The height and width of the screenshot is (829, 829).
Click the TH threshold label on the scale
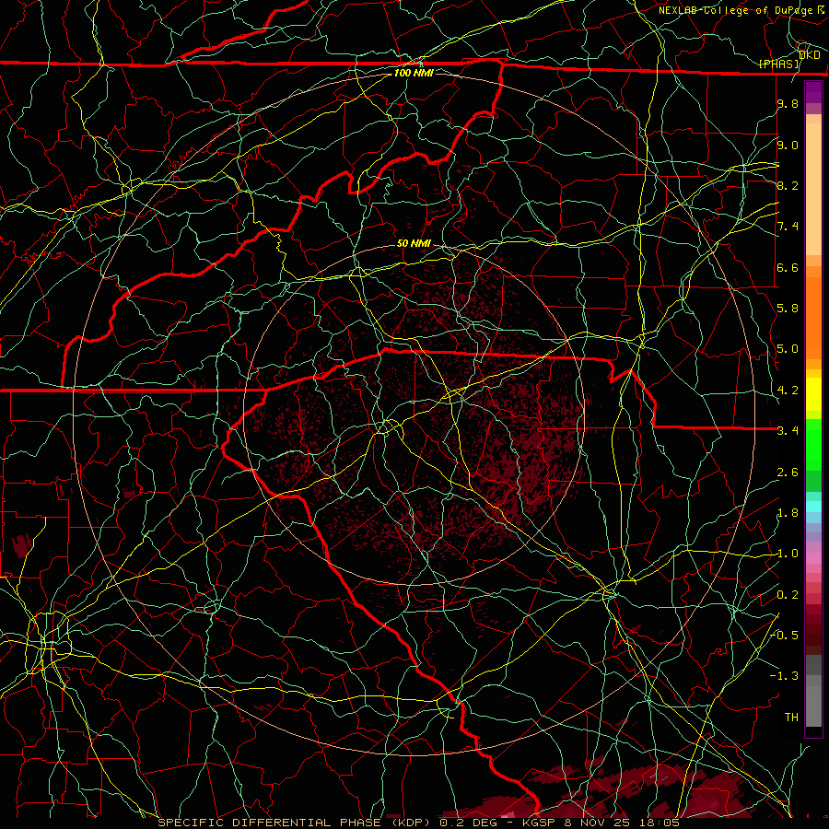pos(791,717)
